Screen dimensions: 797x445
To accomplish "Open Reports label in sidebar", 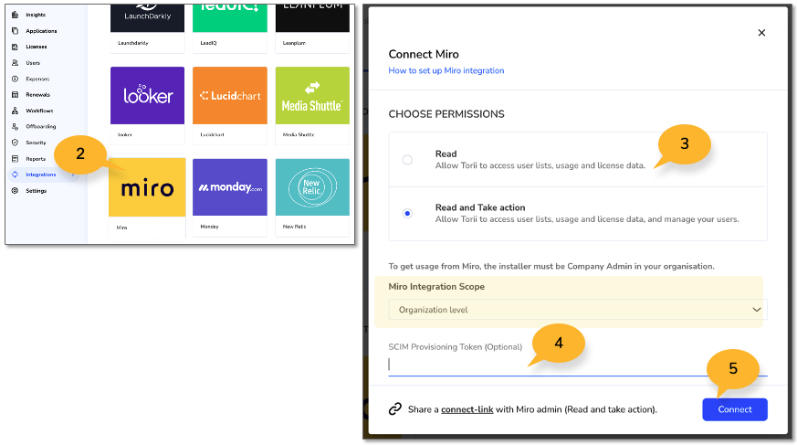I will (x=36, y=159).
